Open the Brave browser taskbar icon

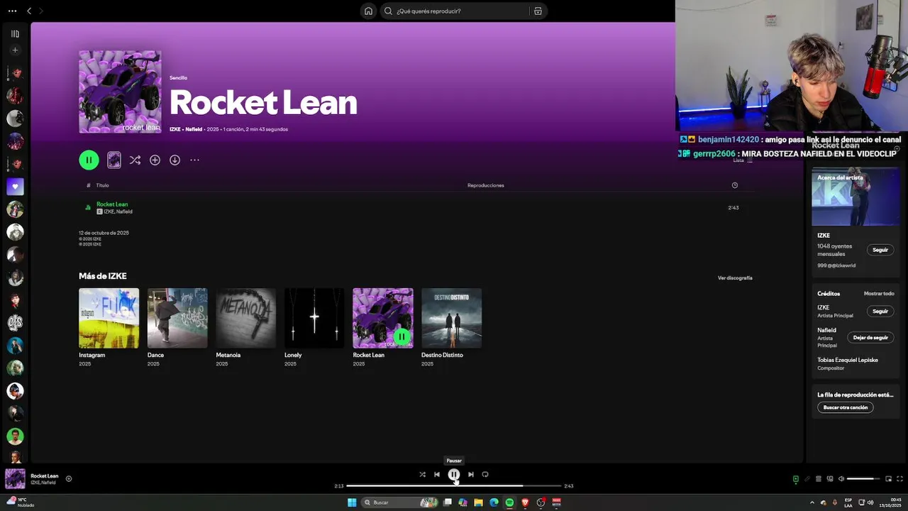pyautogui.click(x=526, y=502)
